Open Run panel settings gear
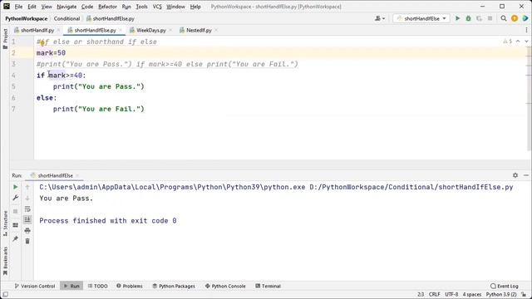Image resolution: width=532 pixels, height=299 pixels. pos(515,175)
